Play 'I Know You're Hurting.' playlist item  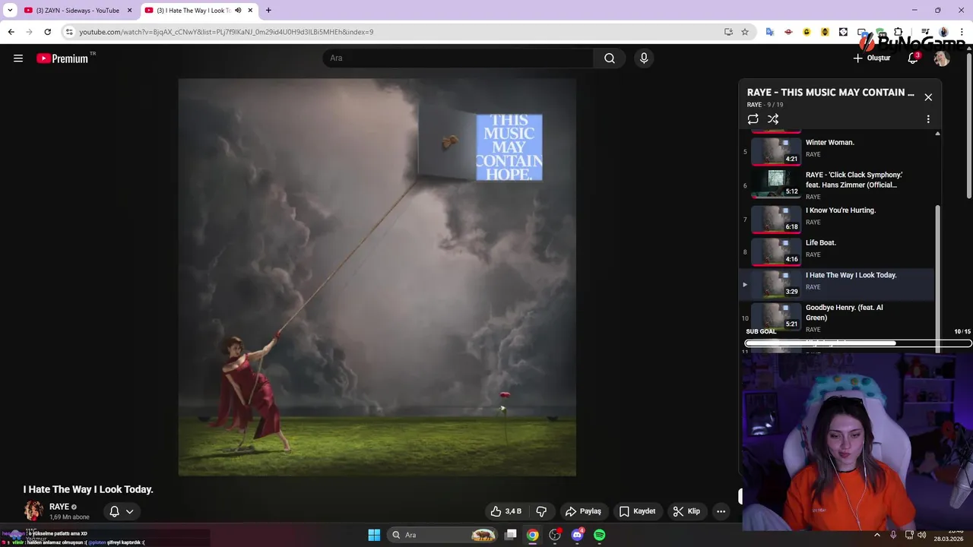(x=838, y=219)
